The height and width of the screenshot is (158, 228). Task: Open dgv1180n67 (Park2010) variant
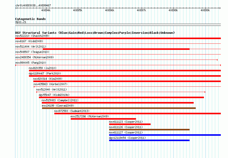pos(45,73)
